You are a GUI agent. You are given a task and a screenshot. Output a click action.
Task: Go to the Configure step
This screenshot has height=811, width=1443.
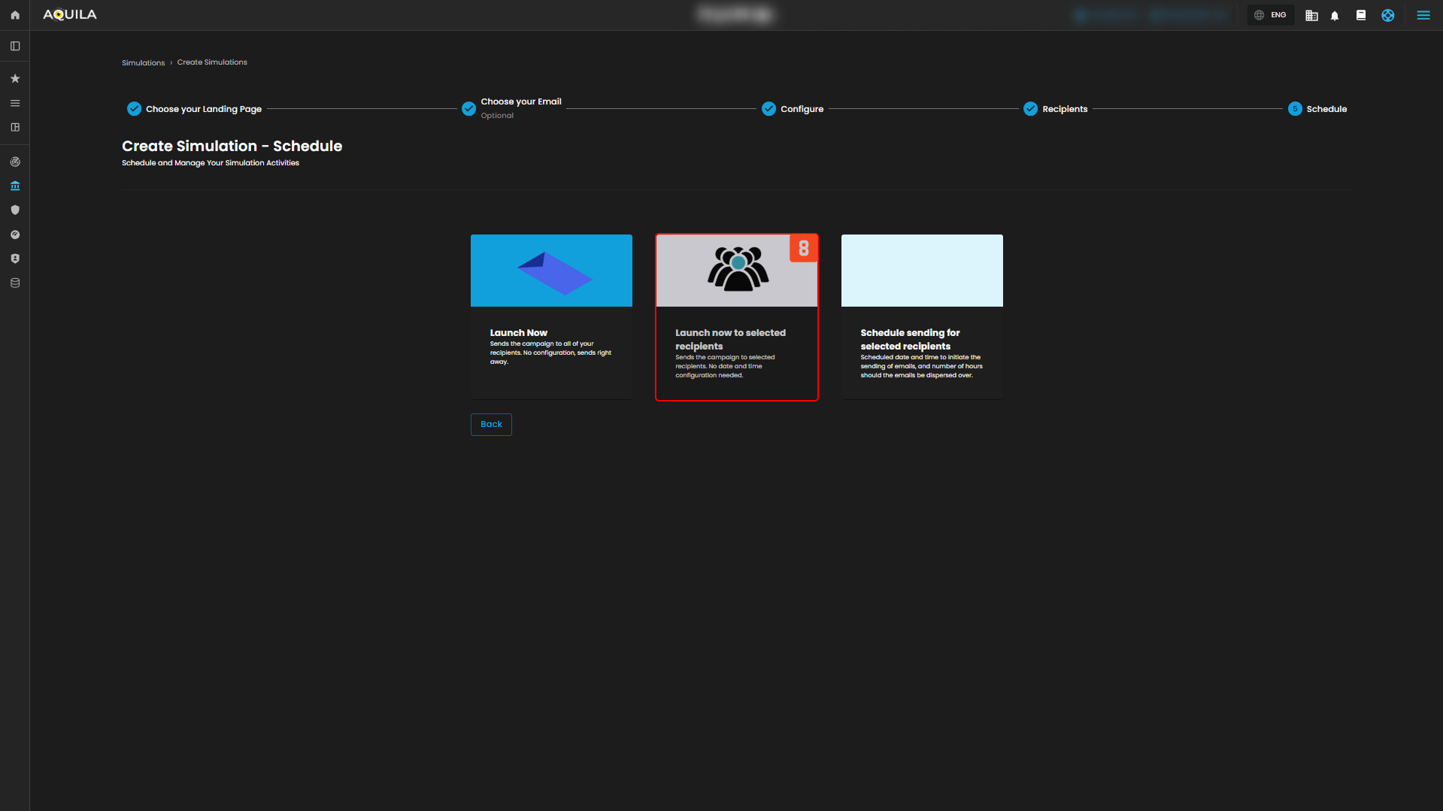[x=802, y=109]
